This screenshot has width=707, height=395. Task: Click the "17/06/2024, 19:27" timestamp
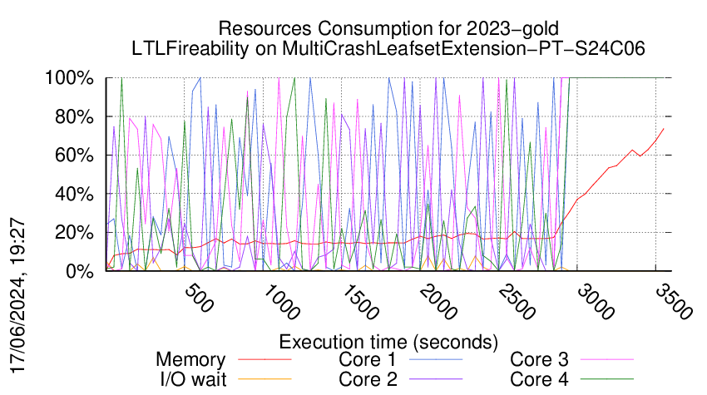17,296
